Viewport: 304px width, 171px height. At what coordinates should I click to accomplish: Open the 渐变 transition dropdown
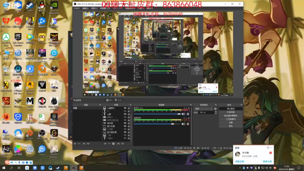(203, 109)
